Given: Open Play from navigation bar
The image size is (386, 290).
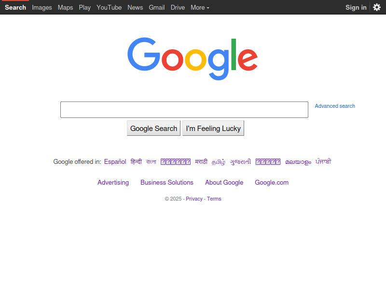Looking at the screenshot, I should (x=85, y=8).
